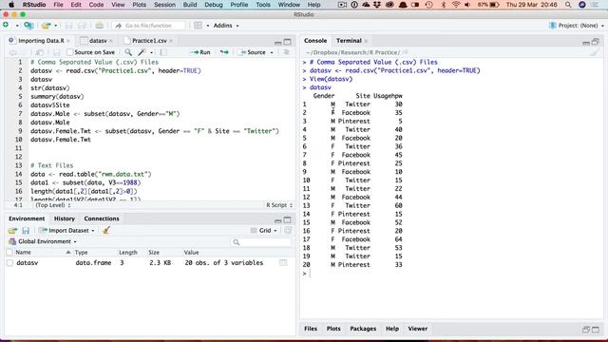
Task: Click the save workspace disk icon
Action: pos(26,231)
